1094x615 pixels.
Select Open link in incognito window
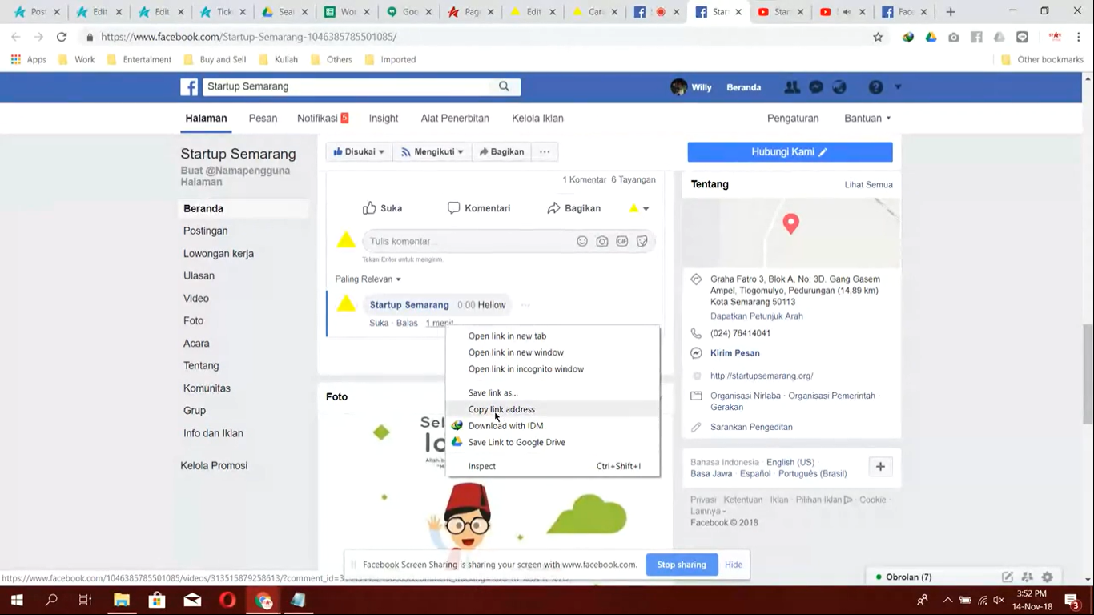[553, 369]
